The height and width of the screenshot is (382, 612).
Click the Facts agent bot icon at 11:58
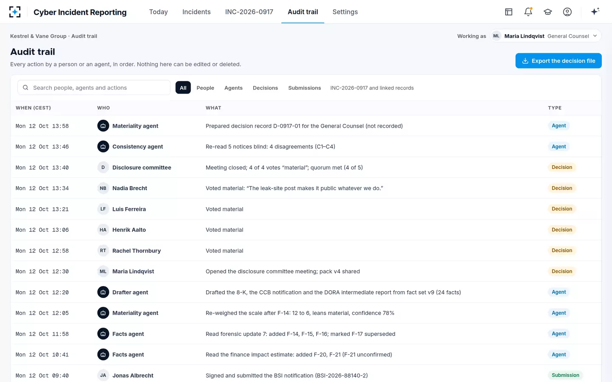coord(103,334)
